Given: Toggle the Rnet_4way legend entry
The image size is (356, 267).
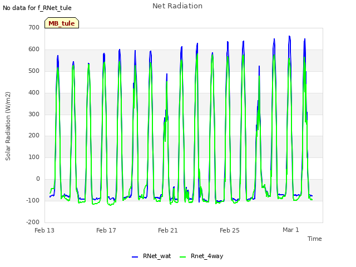Looking at the screenshot, I should pos(201,256).
